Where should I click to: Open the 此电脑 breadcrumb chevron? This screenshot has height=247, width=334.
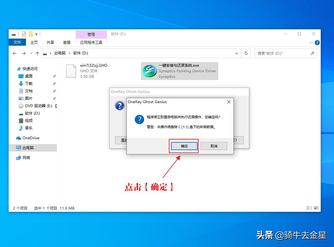(x=70, y=53)
